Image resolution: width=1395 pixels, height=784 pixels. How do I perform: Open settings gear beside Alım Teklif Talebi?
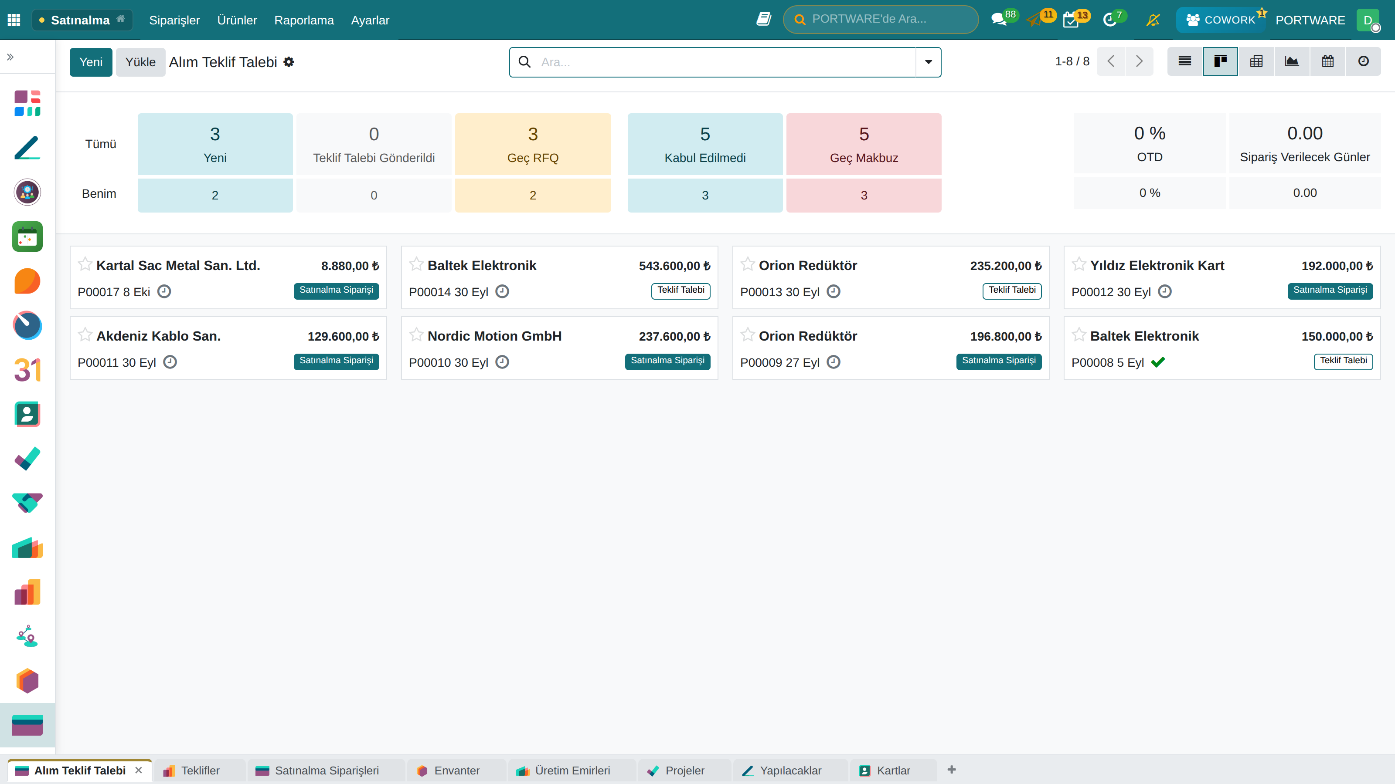289,62
